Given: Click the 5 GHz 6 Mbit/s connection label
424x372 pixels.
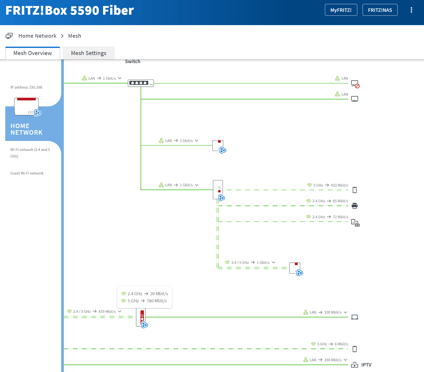Looking at the screenshot, I should (330, 344).
